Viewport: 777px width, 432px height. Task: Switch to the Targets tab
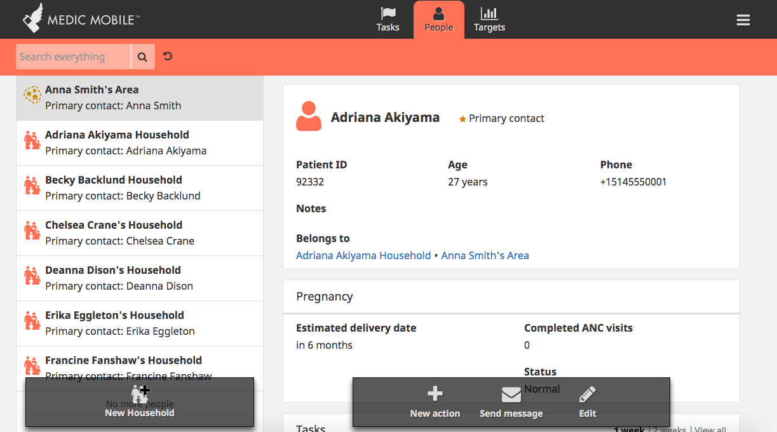pyautogui.click(x=489, y=20)
